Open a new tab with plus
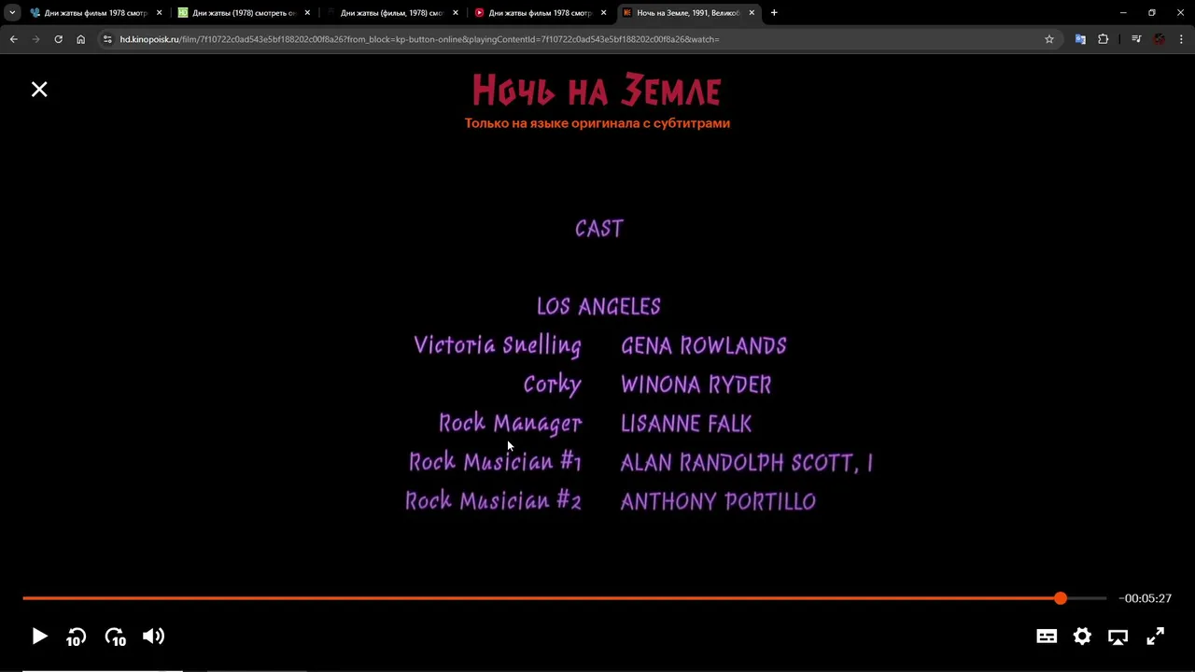 (x=774, y=13)
